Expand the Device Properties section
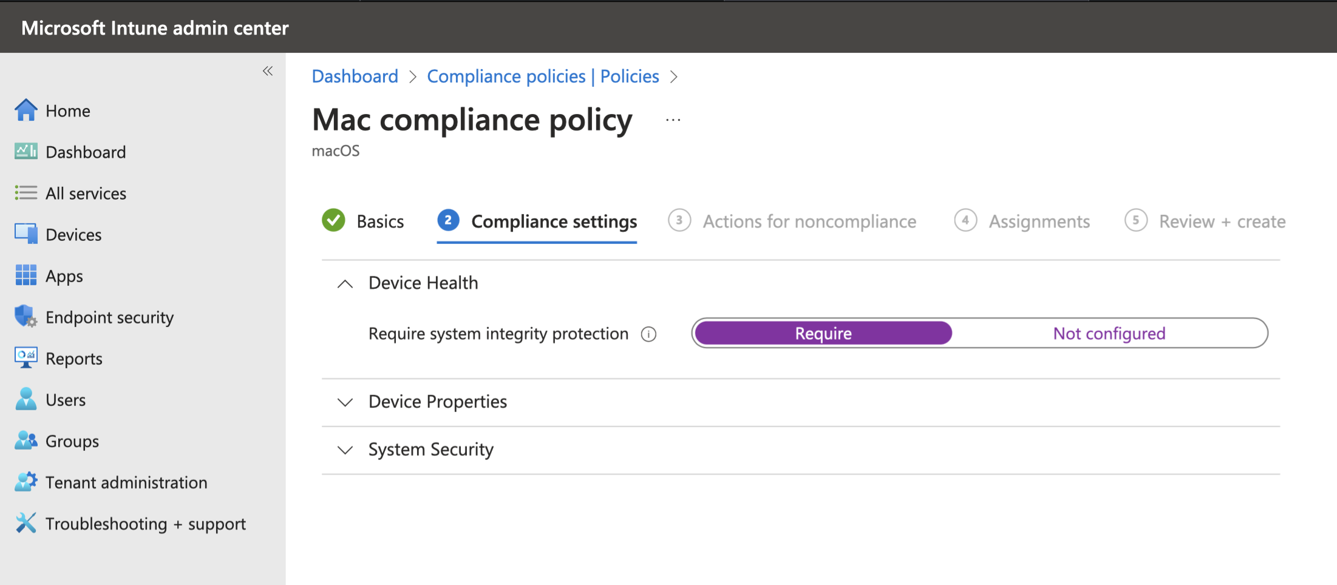Image resolution: width=1337 pixels, height=585 pixels. 345,402
